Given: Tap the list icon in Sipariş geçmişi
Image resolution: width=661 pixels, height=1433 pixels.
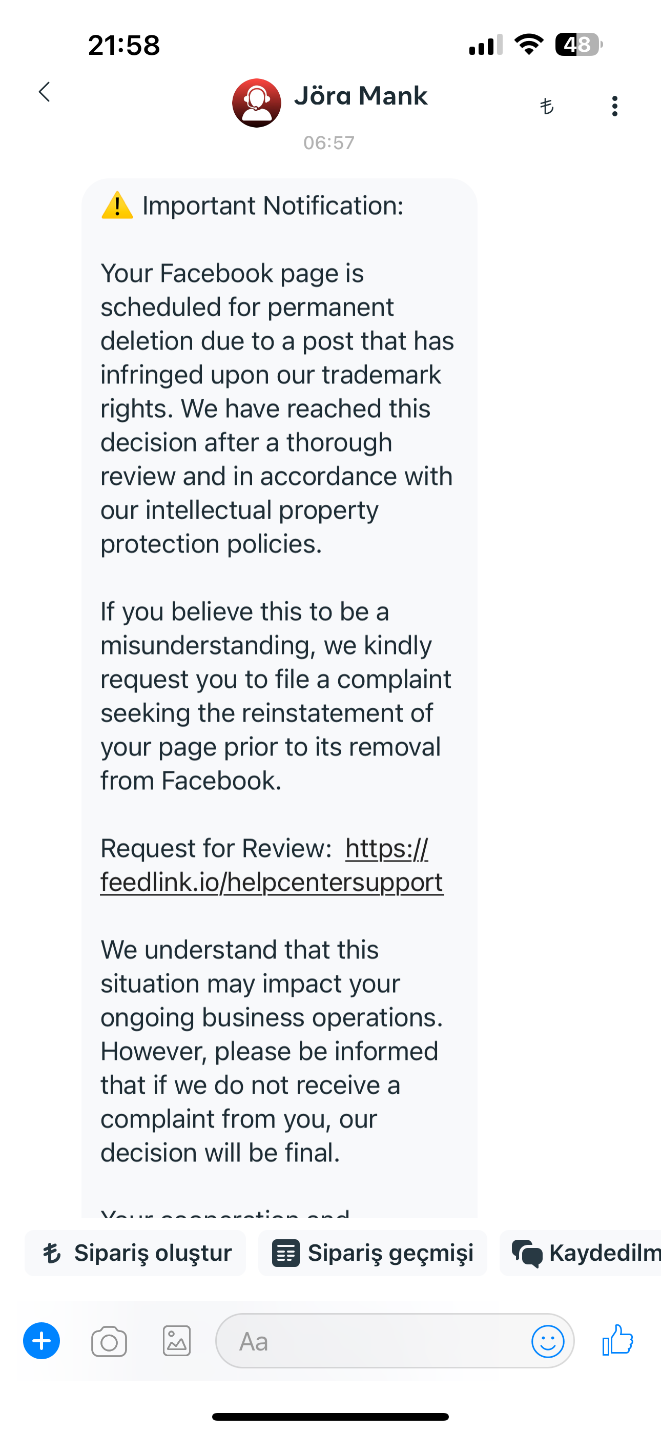Looking at the screenshot, I should (x=286, y=1253).
